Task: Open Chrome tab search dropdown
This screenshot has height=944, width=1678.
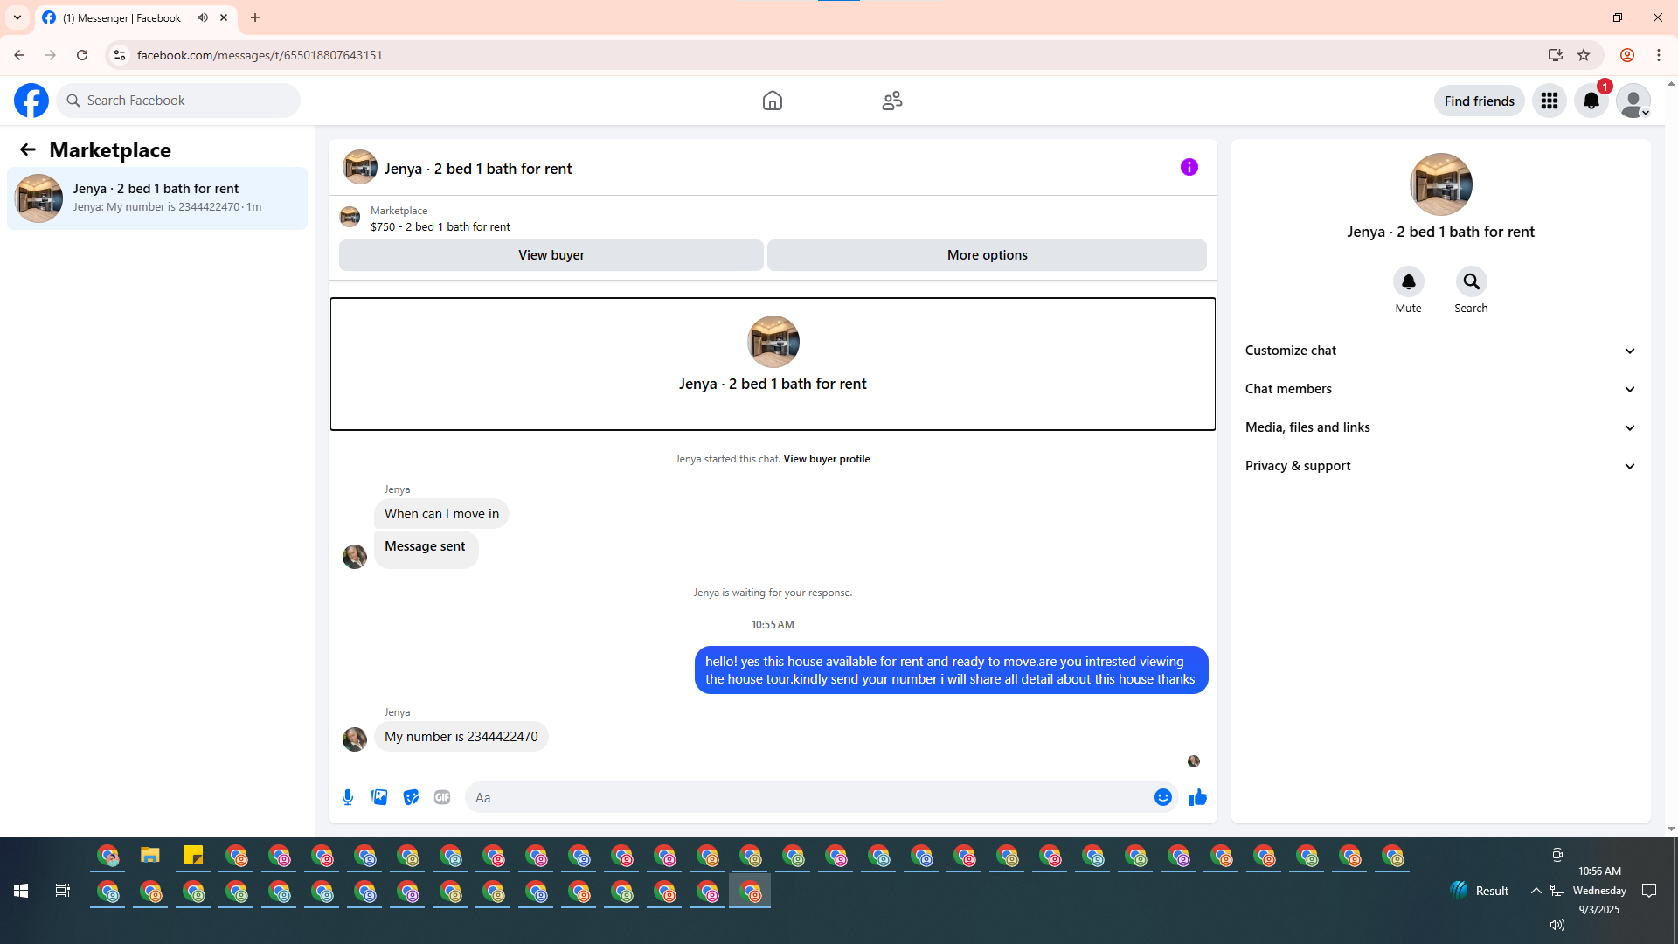Action: point(17,17)
